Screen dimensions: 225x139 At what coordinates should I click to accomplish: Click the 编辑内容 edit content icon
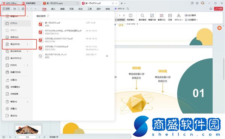pos(152,17)
